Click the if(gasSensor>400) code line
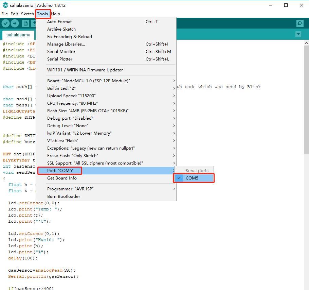 coord(31,288)
